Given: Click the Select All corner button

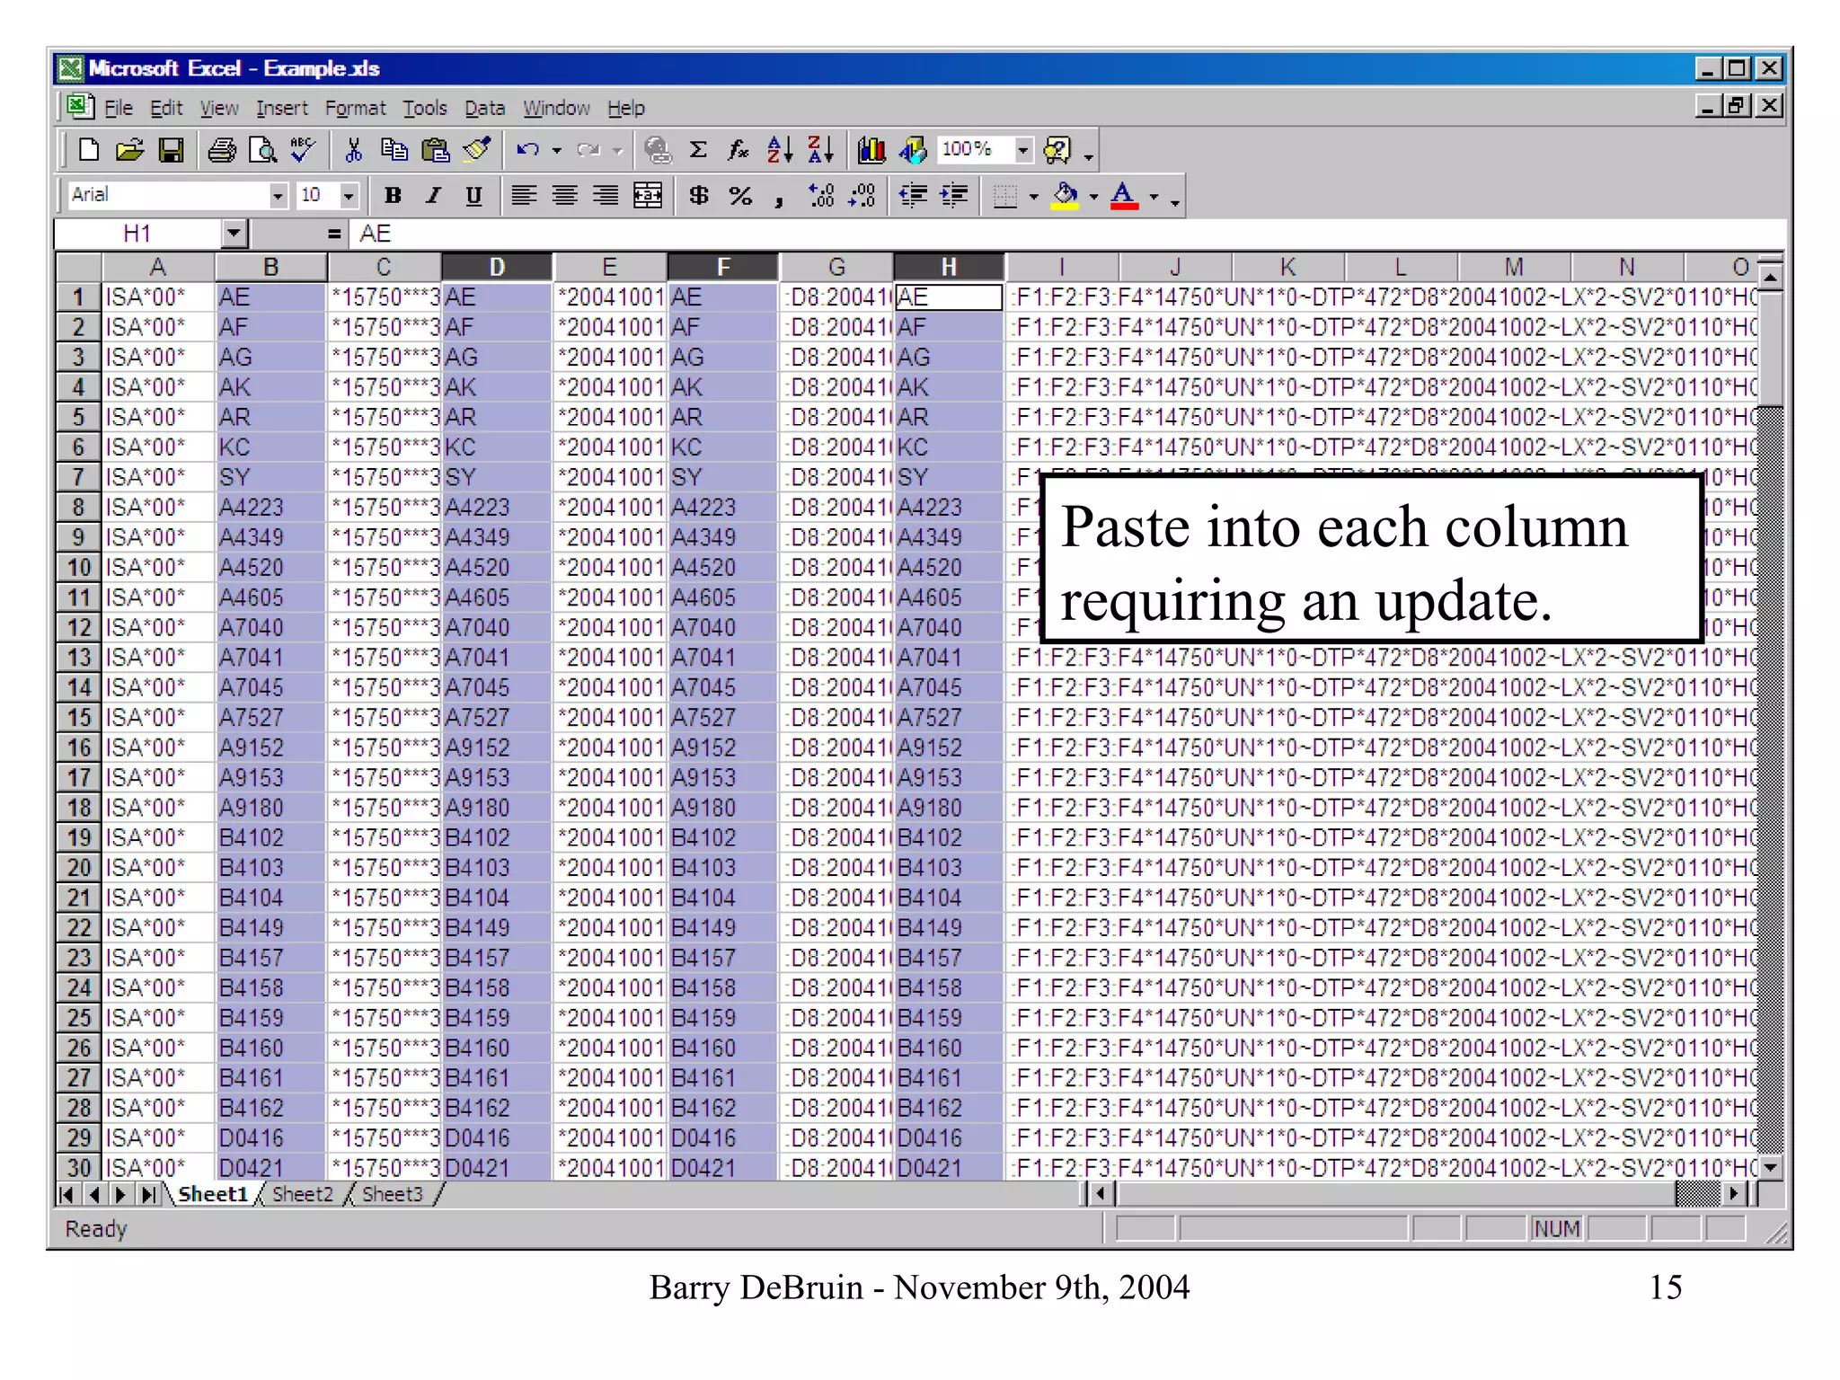Looking at the screenshot, I should pyautogui.click(x=79, y=267).
